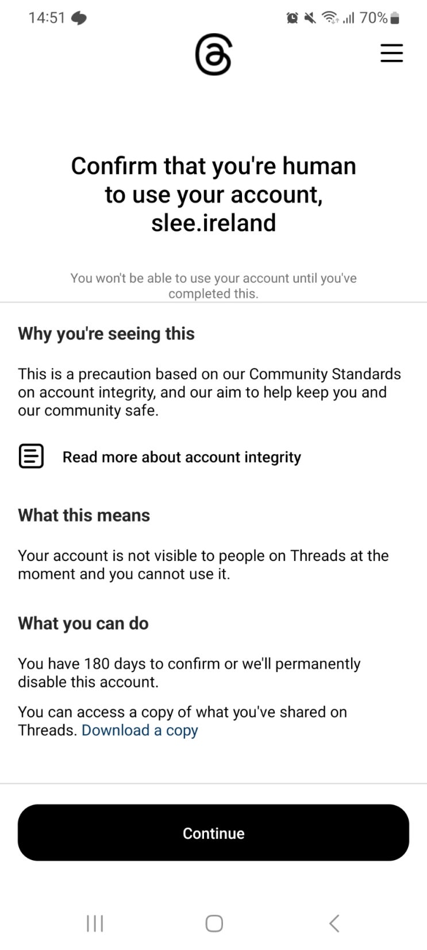The image size is (427, 950).
Task: Tap the battery icon in status bar
Action: click(394, 18)
